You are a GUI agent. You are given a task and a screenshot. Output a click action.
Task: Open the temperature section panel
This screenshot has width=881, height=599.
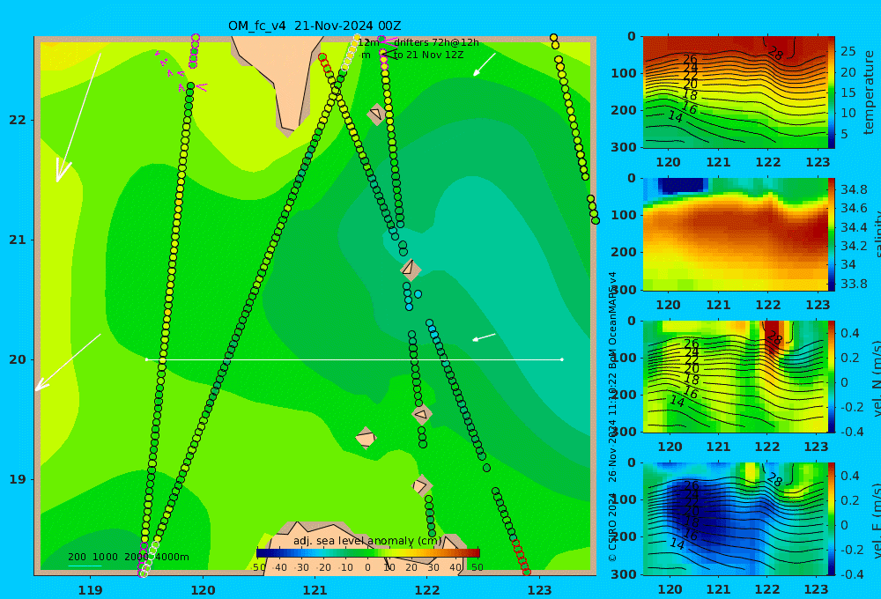click(735, 92)
